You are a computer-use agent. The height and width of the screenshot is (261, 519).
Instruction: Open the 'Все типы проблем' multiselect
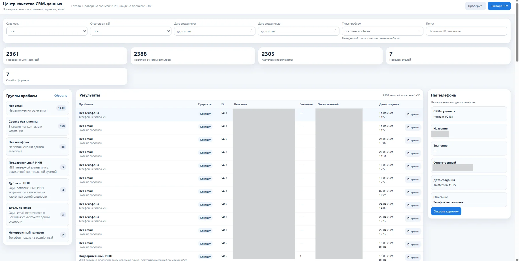pos(383,31)
